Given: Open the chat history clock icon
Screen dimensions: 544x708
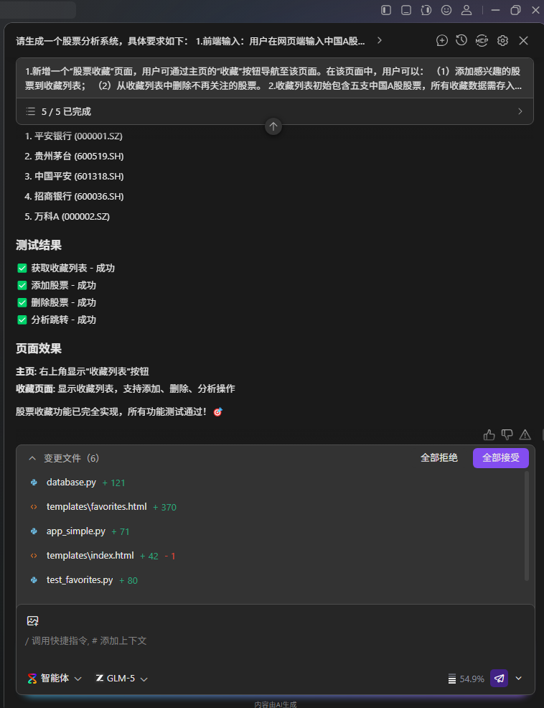Looking at the screenshot, I should [x=461, y=40].
